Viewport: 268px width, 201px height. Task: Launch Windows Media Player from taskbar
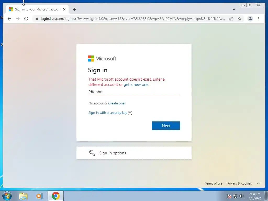(39, 196)
